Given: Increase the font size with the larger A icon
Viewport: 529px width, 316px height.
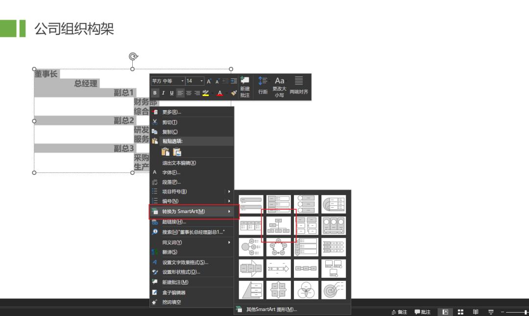Looking at the screenshot, I should tap(209, 80).
